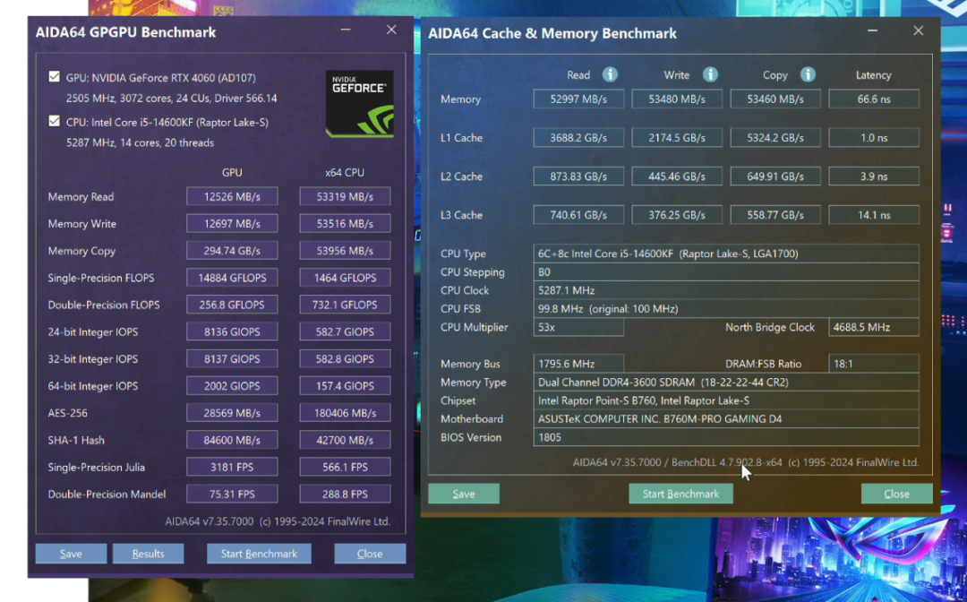Click the GPU Single-Precision Julia 3181 FPS value
Viewport: 967px width, 602px height.
pyautogui.click(x=232, y=467)
